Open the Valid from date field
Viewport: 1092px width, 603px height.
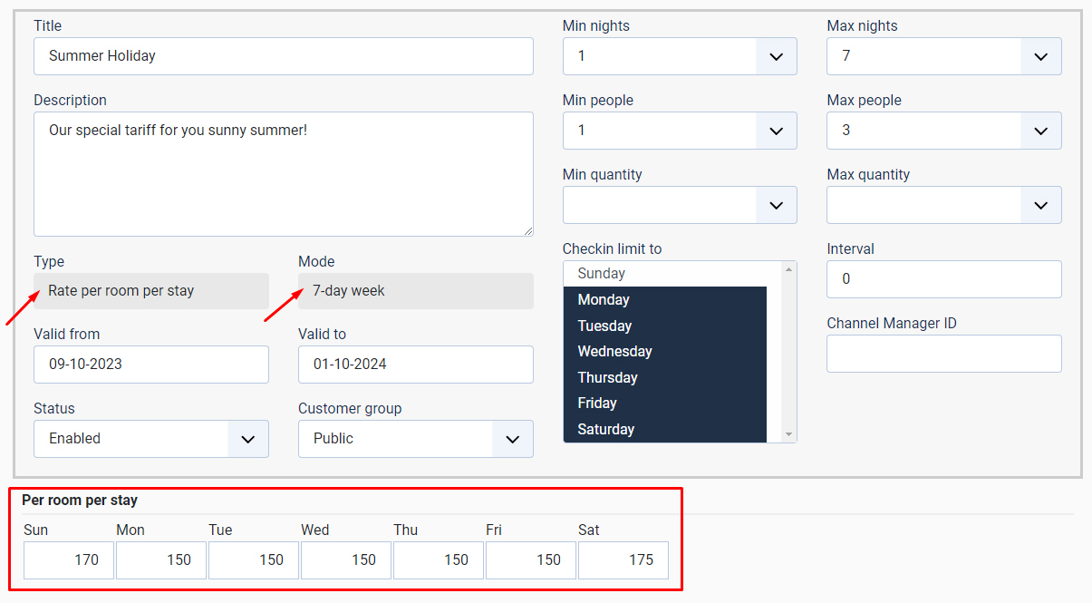click(x=150, y=365)
